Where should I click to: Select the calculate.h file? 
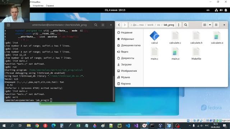click(x=196, y=37)
